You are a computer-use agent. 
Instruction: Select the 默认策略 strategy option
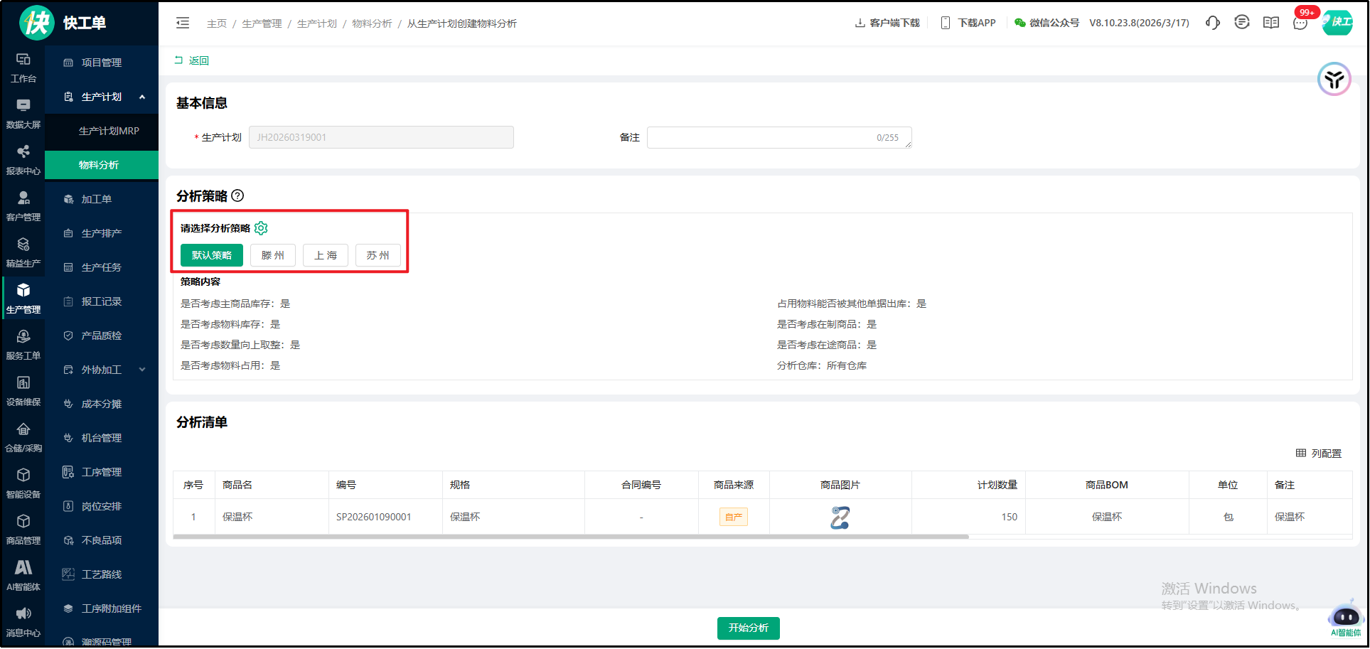[211, 255]
